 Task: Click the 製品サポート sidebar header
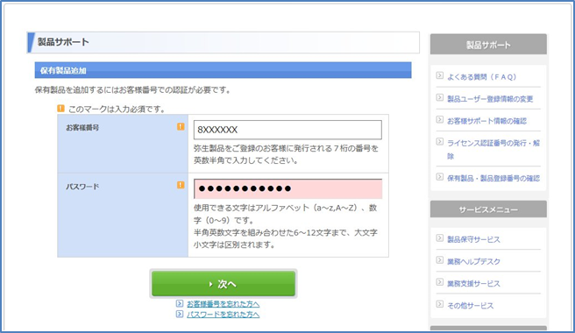pyautogui.click(x=488, y=45)
